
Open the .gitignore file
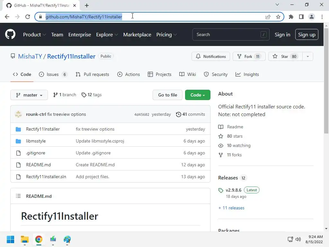point(35,153)
